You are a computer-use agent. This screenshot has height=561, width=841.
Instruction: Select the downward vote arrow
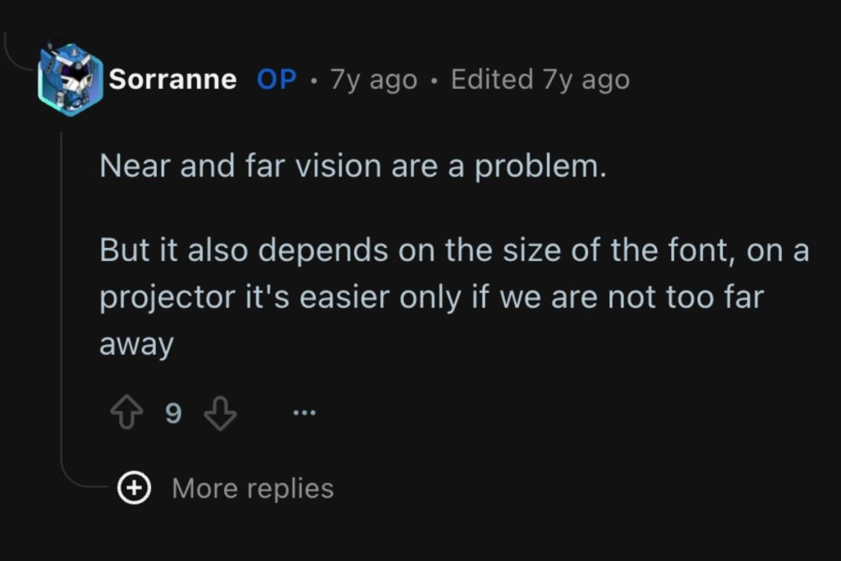pos(220,413)
